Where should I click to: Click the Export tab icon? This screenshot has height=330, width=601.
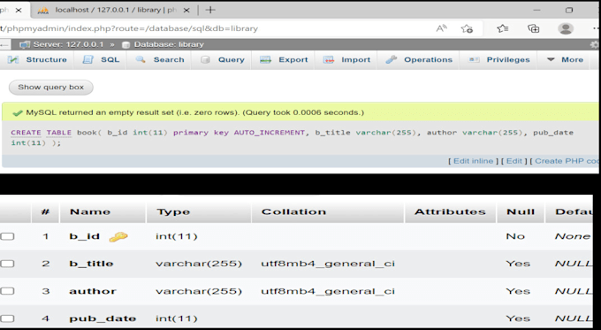(265, 60)
